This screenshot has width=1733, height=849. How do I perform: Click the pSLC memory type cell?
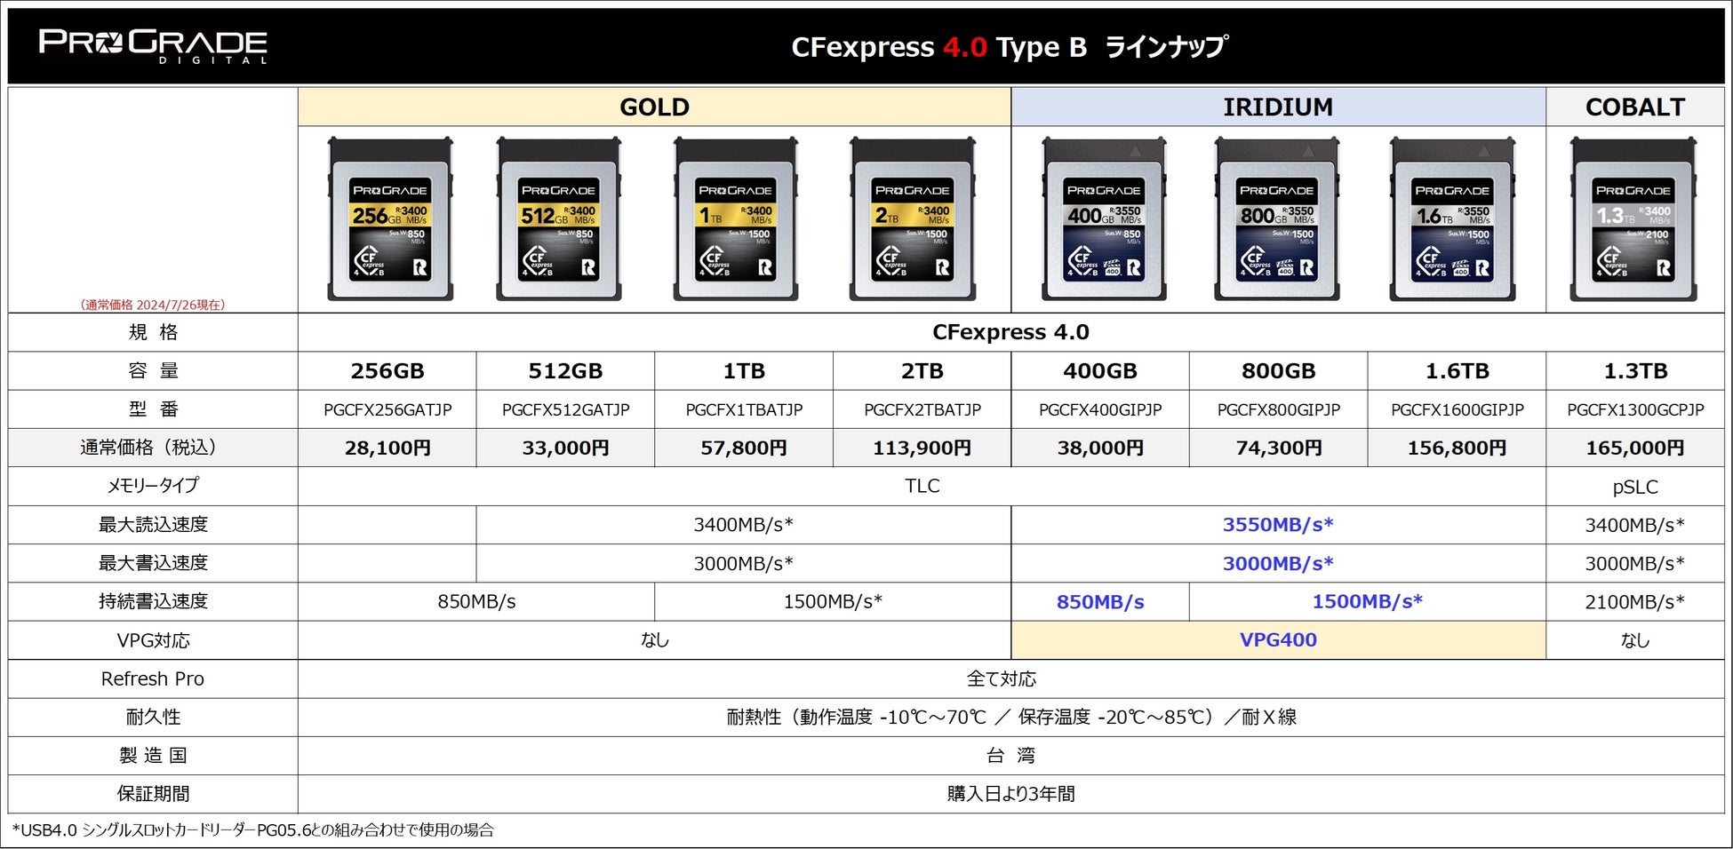pos(1635,487)
